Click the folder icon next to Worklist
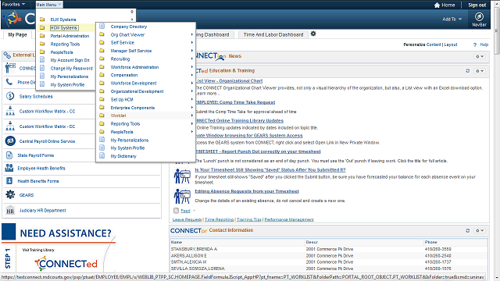The image size is (500, 281). click(102, 116)
